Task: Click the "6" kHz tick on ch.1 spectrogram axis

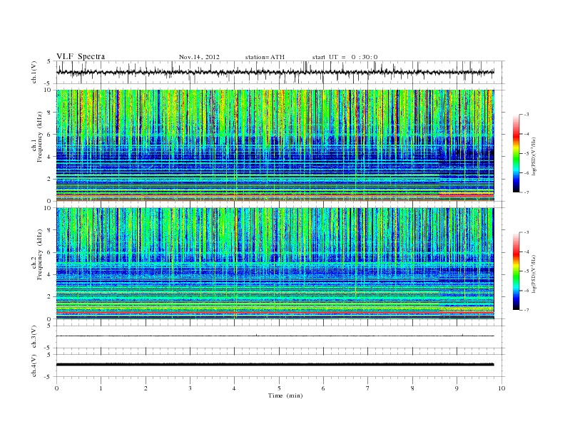Action: click(x=49, y=135)
